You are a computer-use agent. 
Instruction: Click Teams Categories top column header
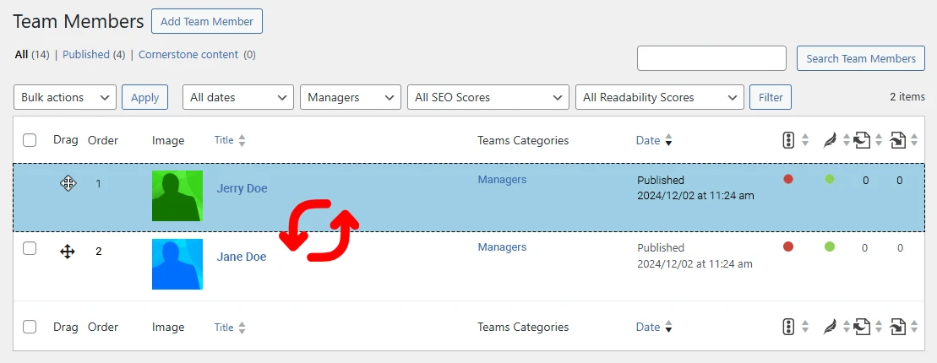(523, 140)
